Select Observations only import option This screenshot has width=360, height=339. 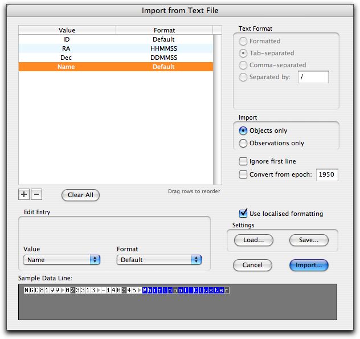coord(244,143)
